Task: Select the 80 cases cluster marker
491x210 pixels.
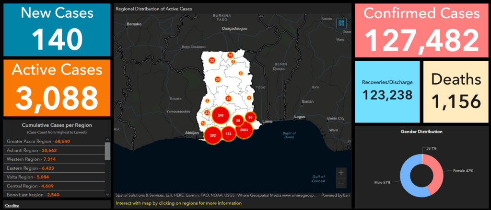Action: [x=250, y=117]
